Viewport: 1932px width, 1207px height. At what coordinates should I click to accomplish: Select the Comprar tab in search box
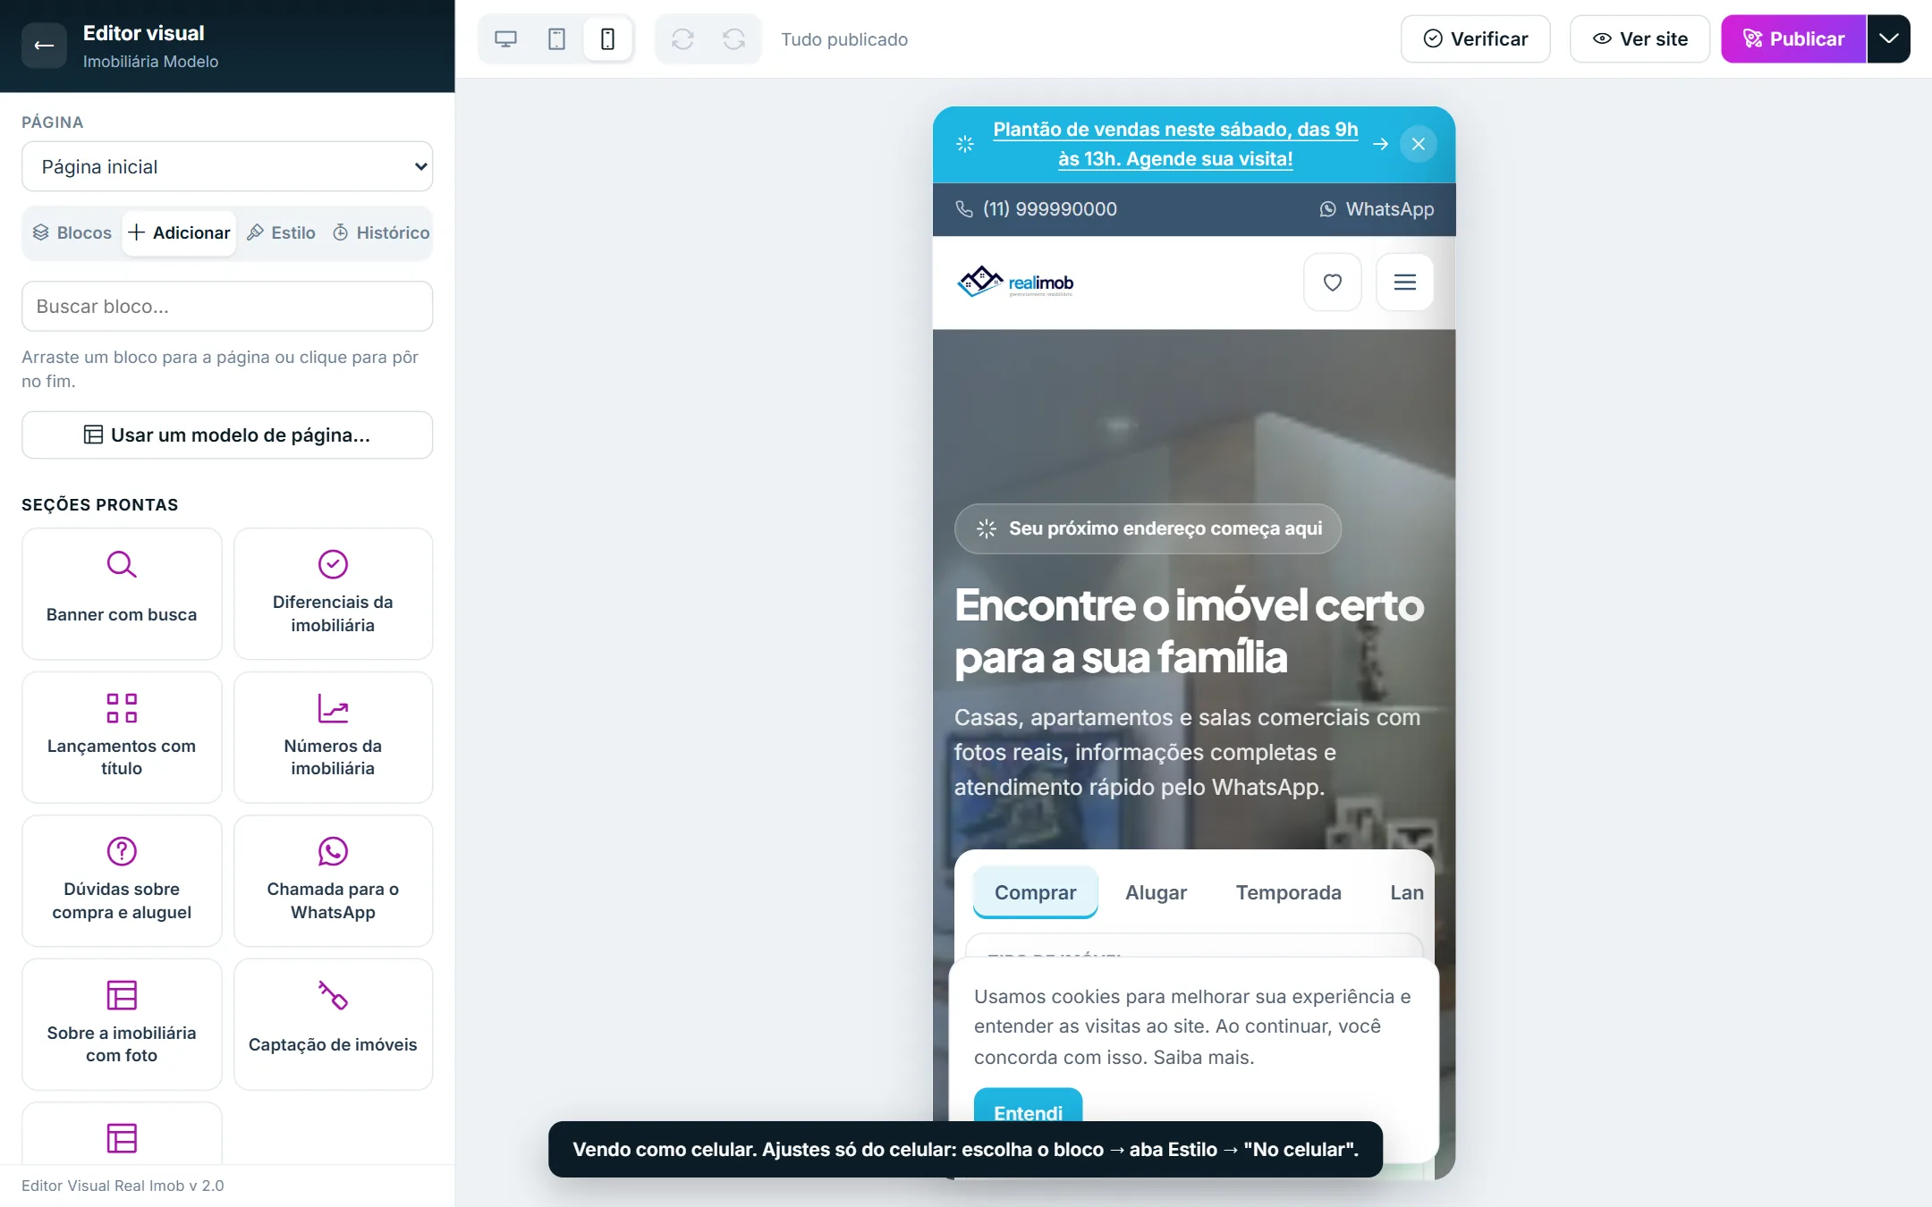(1035, 892)
